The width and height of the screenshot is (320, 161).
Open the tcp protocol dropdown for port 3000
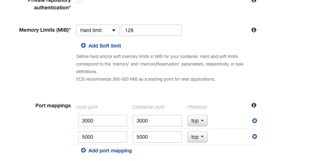pyautogui.click(x=197, y=121)
